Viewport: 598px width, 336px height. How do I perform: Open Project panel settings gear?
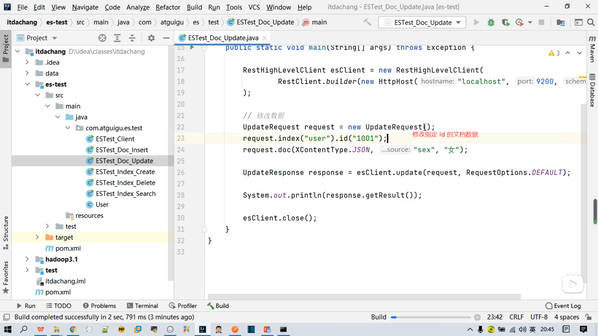click(151, 38)
